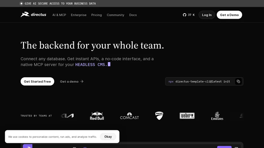
Task: Click the Comcast logo
Action: point(129,116)
